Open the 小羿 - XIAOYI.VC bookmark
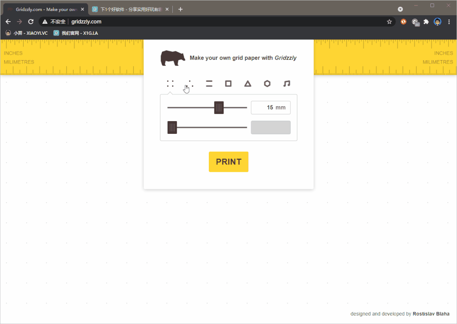Viewport: 457px width, 324px height. click(x=27, y=33)
